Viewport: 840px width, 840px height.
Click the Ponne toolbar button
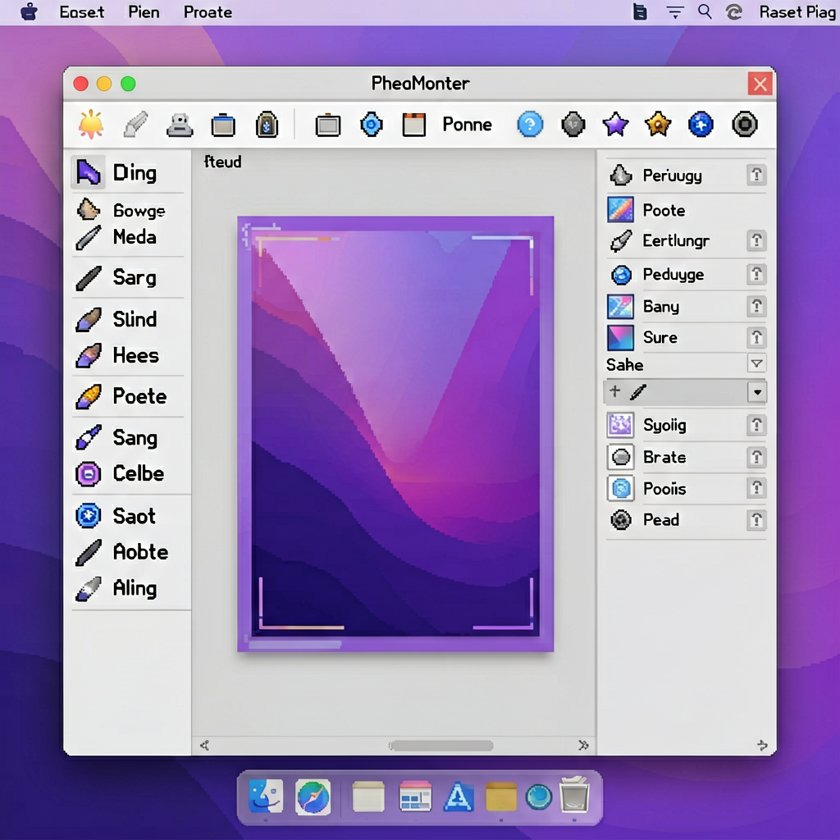tap(467, 125)
